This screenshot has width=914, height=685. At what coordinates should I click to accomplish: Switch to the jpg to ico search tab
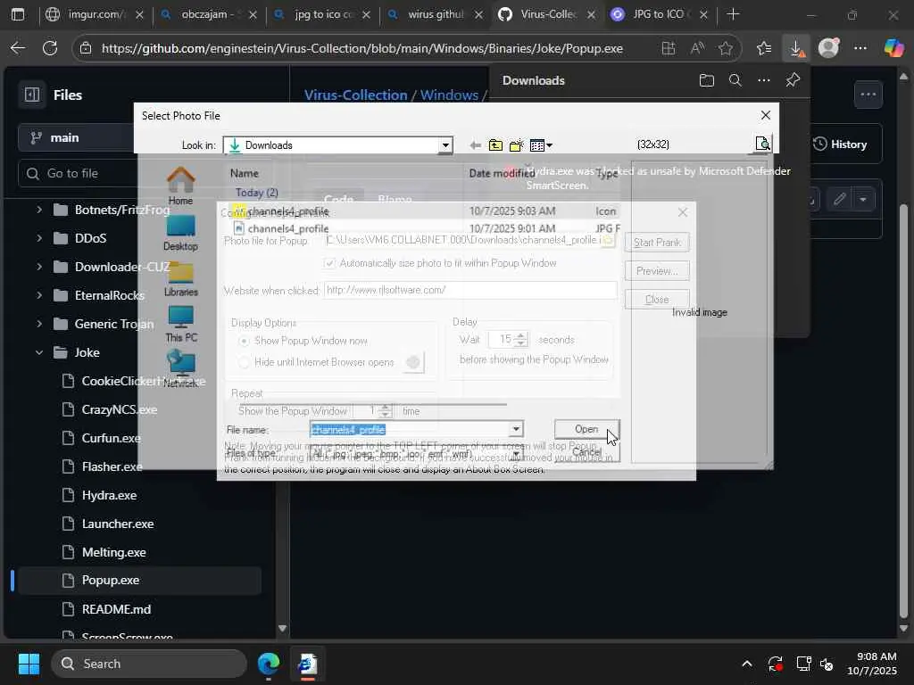(x=321, y=14)
